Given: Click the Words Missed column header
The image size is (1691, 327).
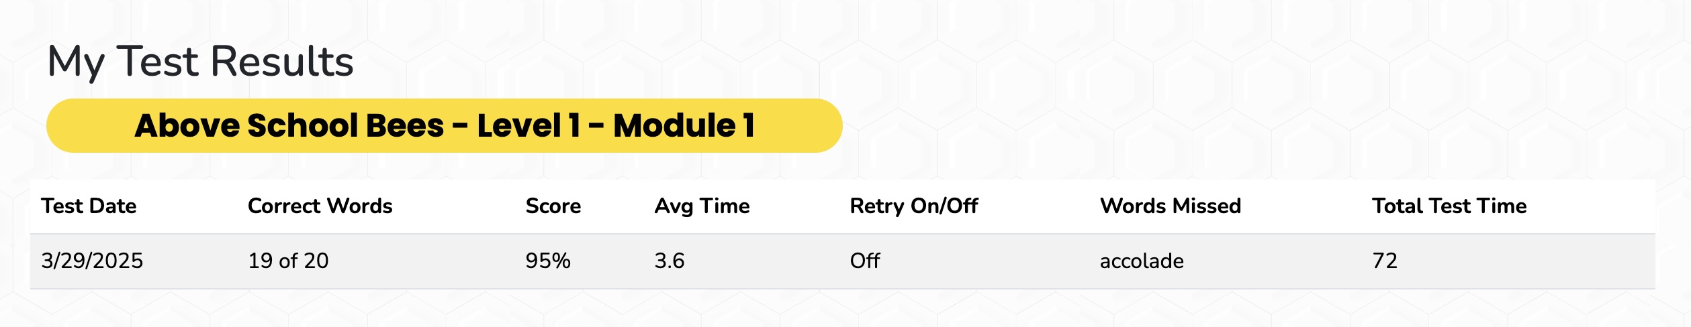Looking at the screenshot, I should [1170, 206].
